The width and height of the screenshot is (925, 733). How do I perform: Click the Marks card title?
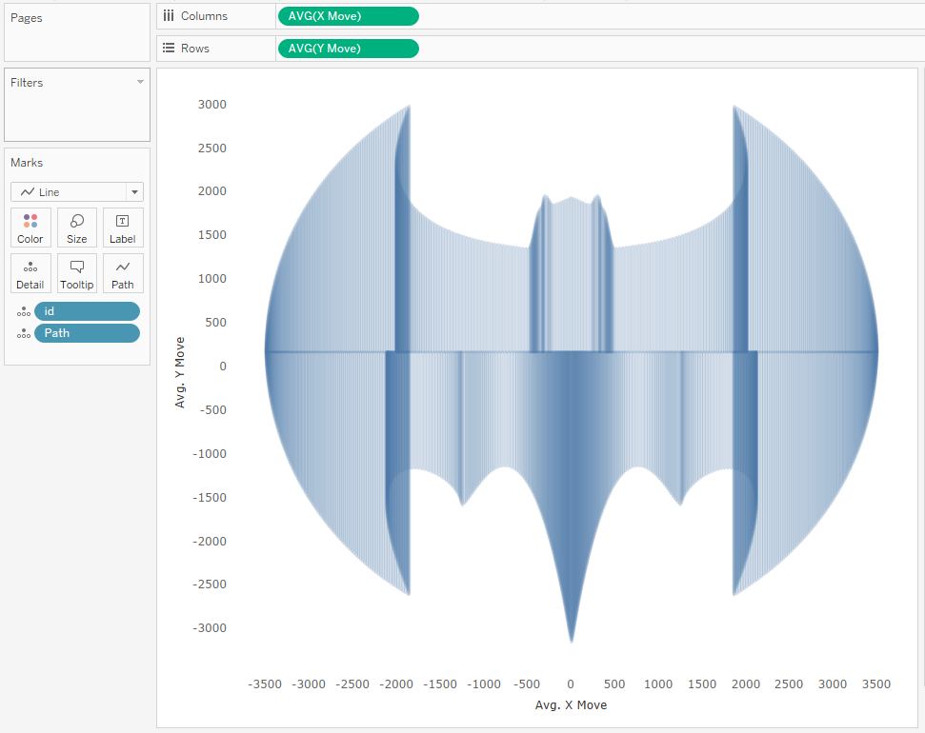[x=27, y=163]
